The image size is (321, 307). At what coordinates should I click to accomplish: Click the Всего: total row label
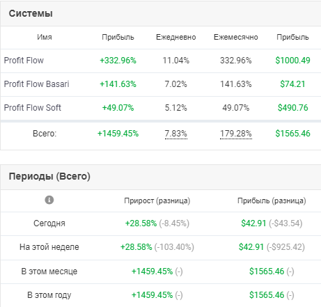(x=45, y=134)
